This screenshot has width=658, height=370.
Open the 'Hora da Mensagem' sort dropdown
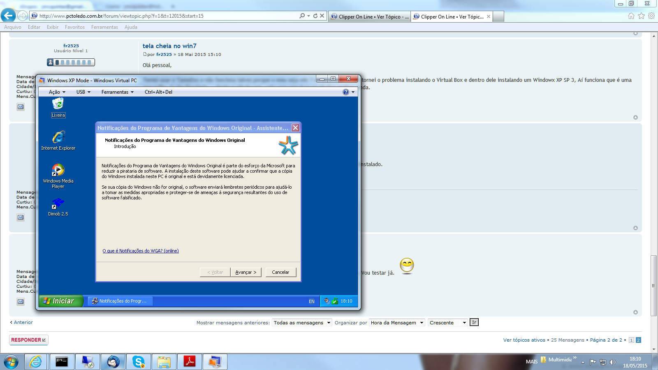coord(397,323)
